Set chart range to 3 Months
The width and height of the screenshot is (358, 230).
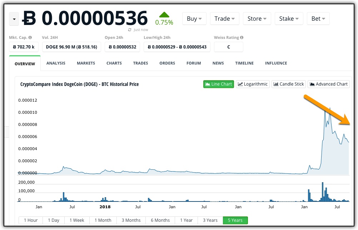(131, 220)
